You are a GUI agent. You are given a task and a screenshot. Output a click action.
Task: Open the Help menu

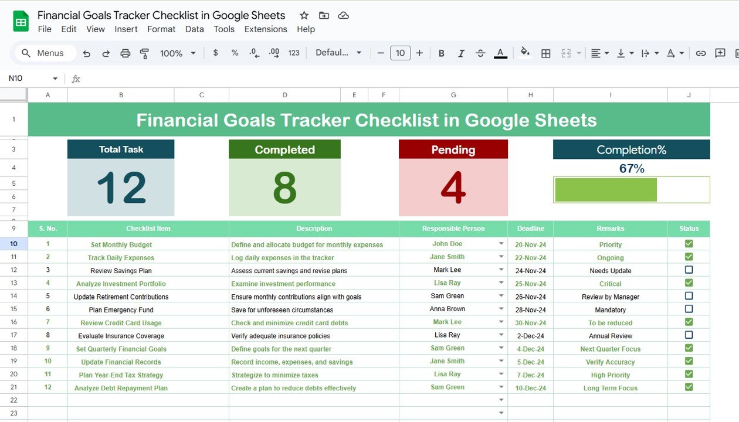(x=306, y=29)
